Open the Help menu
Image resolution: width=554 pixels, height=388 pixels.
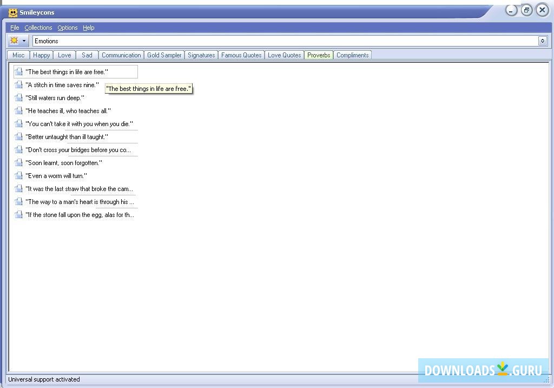tap(89, 28)
